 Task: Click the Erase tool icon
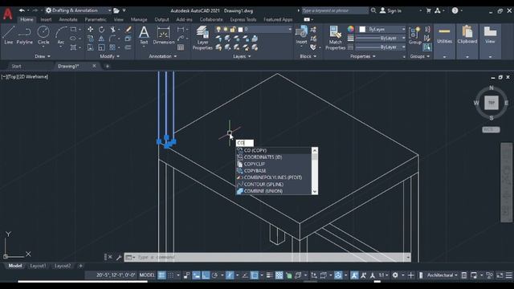[128, 30]
